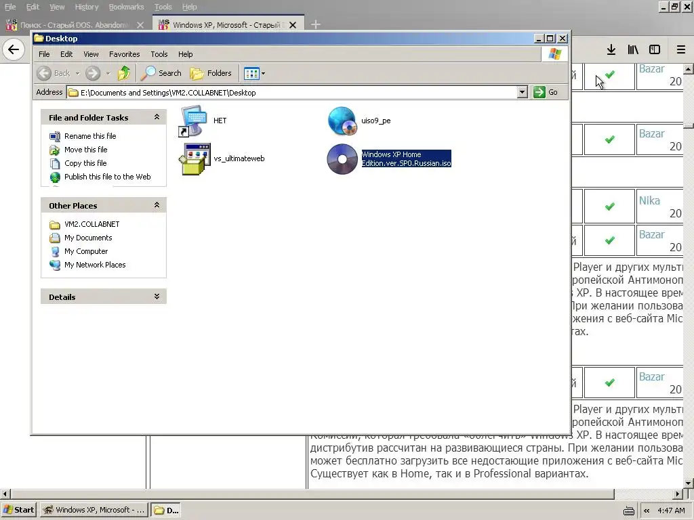Collapse the File and Folder Tasks panel
The image size is (694, 520).
(157, 117)
